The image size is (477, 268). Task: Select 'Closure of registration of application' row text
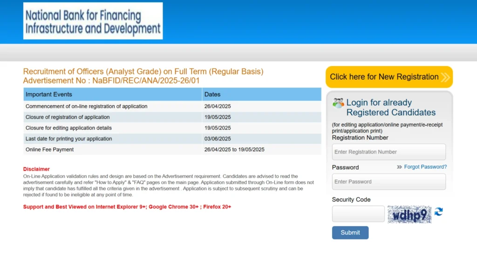[68, 117]
